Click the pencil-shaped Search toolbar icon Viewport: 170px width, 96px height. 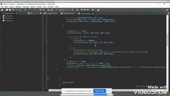52,10
